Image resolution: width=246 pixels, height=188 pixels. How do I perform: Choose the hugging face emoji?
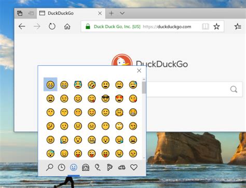119,112
